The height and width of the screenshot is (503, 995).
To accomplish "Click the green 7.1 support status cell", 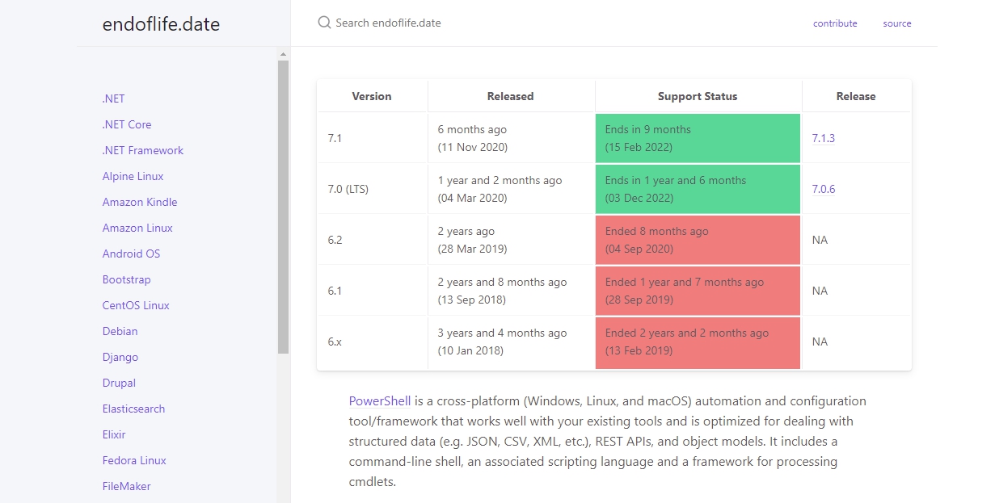I will pyautogui.click(x=698, y=138).
